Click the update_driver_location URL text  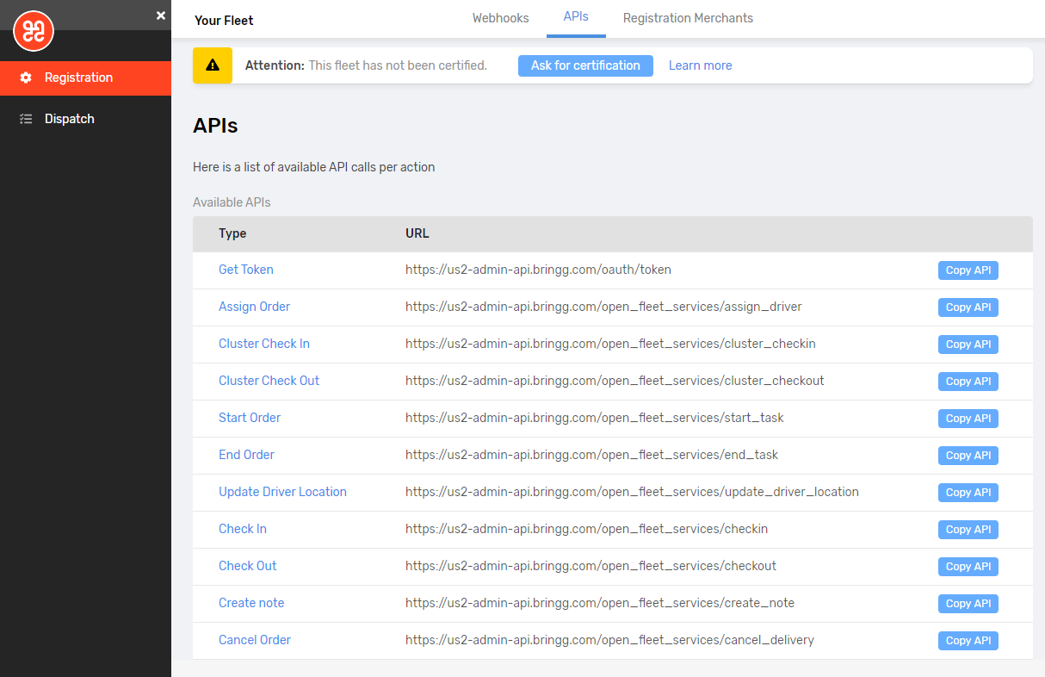[632, 492]
